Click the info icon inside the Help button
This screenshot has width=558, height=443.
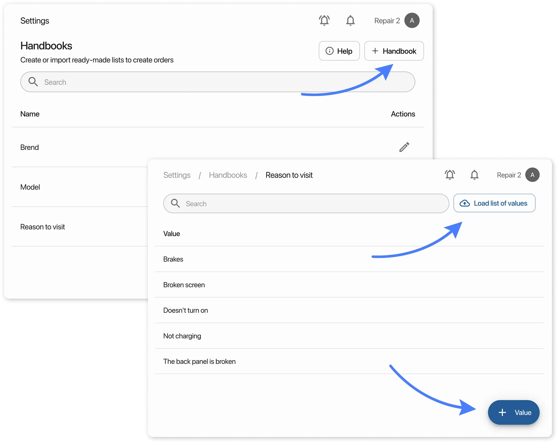click(329, 51)
